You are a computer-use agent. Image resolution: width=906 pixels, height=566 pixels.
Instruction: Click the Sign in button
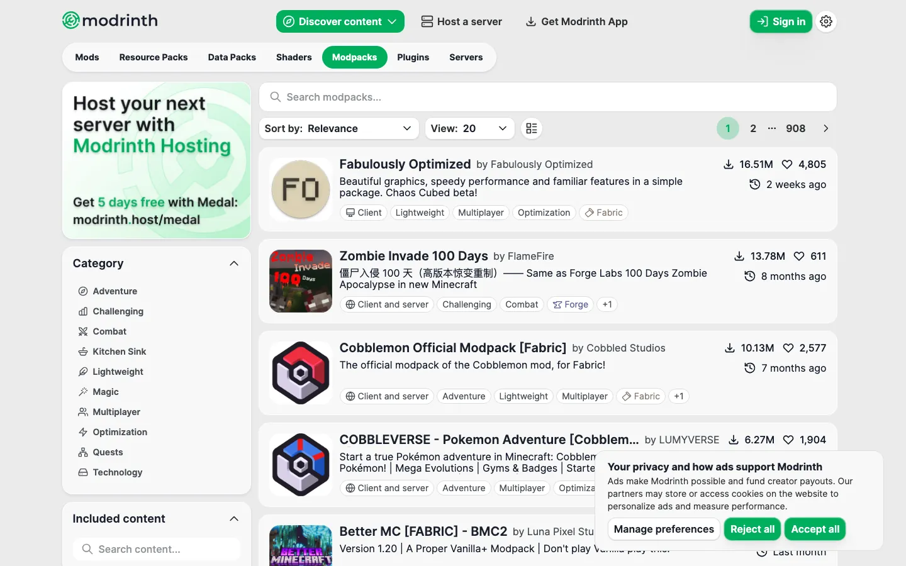point(781,21)
